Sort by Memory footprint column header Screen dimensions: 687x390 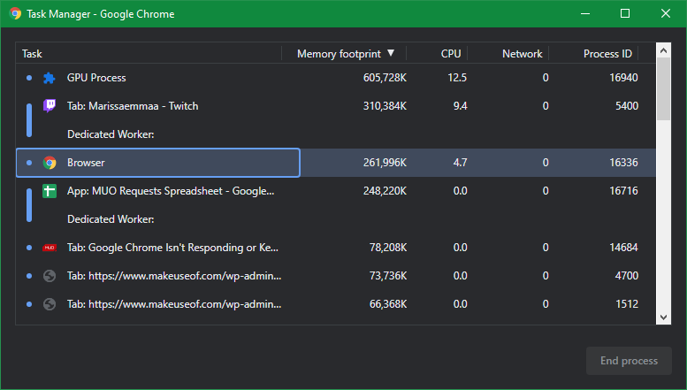(339, 54)
